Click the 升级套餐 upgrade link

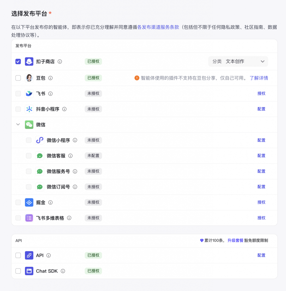[235, 240]
